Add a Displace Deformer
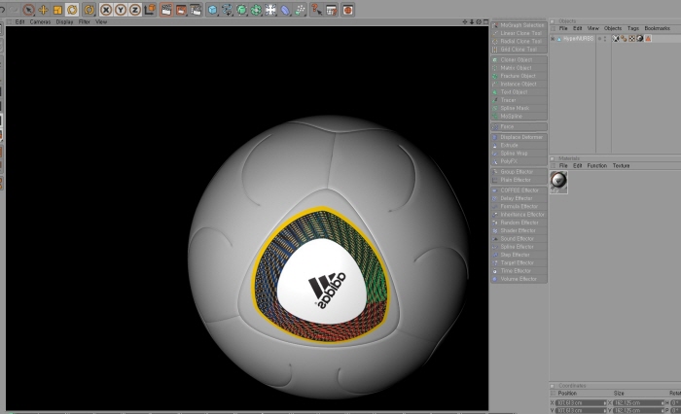The image size is (681, 414). coord(519,137)
